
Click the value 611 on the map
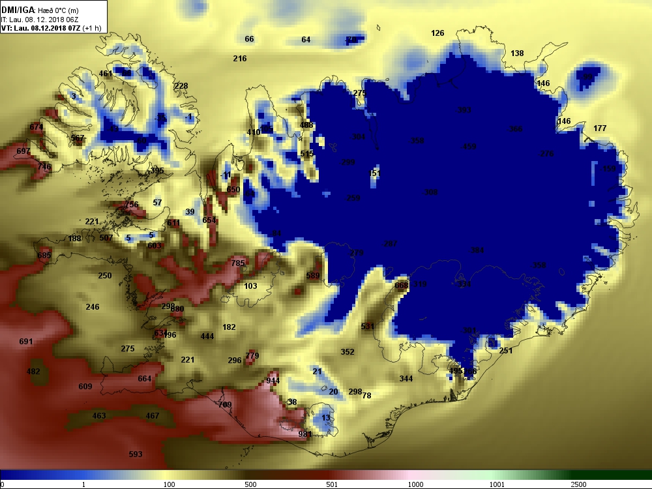pos(173,223)
